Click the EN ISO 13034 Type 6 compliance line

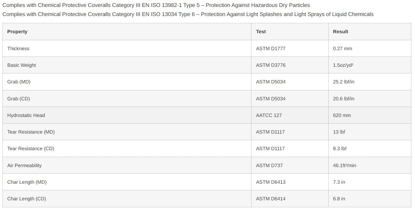pyautogui.click(x=188, y=14)
